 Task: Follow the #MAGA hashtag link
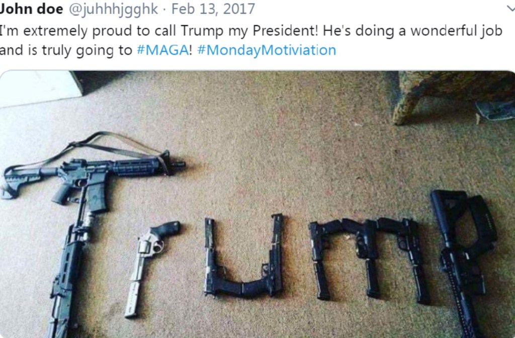coord(162,50)
